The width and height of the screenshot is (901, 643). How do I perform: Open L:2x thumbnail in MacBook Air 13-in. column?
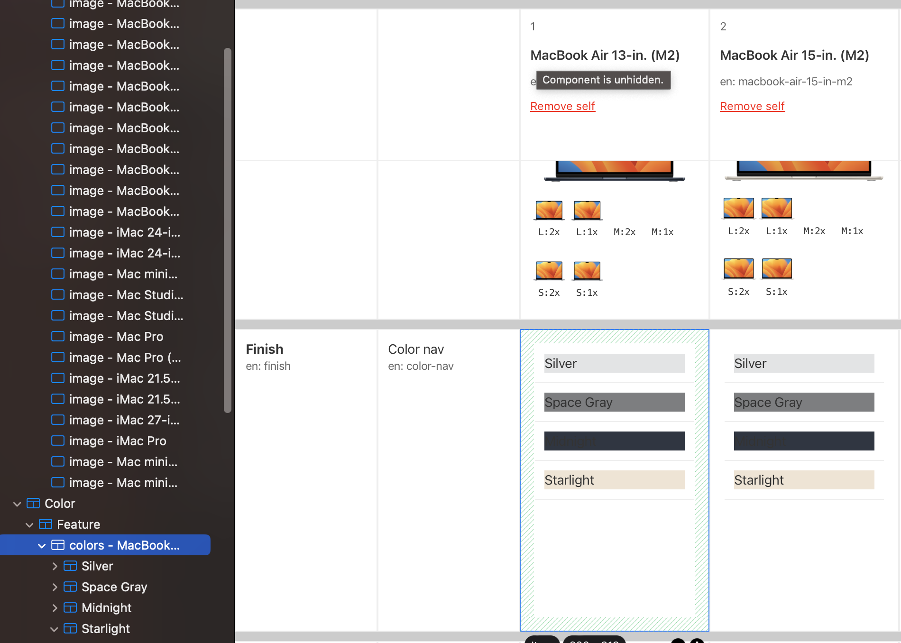point(549,210)
